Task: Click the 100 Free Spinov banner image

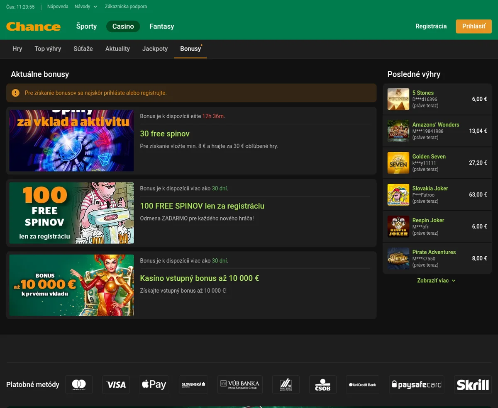Action: click(71, 213)
